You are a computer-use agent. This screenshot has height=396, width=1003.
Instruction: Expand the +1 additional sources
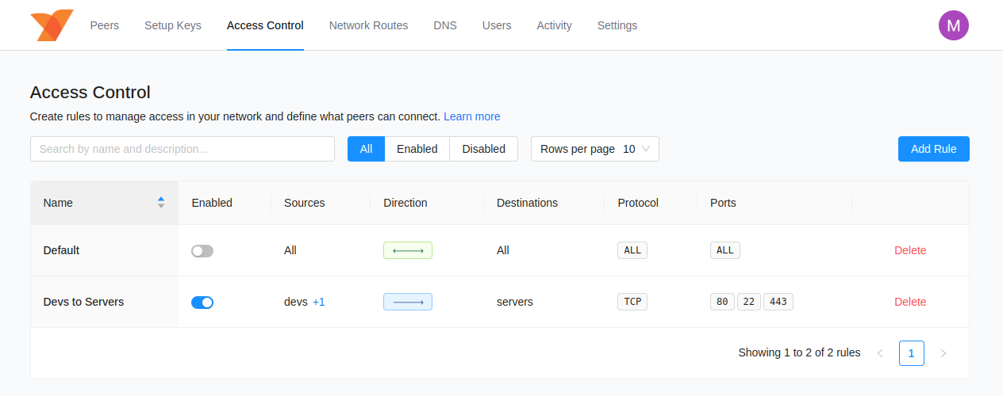319,302
